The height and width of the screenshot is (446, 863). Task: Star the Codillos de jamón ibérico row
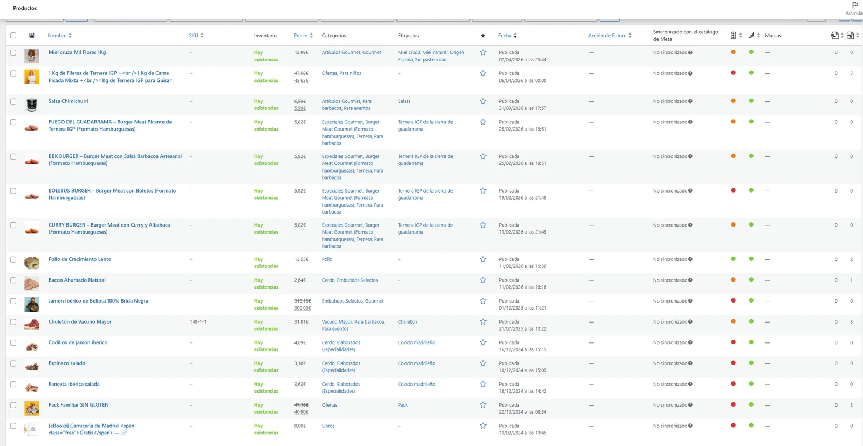pyautogui.click(x=483, y=342)
